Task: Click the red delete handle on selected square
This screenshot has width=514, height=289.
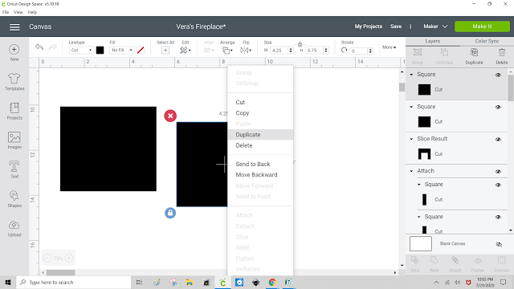Action: click(170, 116)
